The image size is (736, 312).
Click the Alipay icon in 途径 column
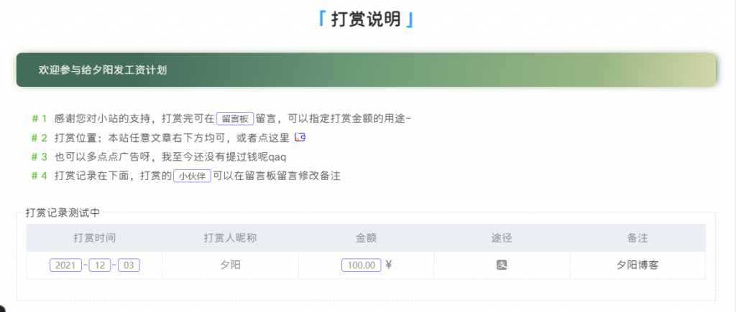coord(502,265)
